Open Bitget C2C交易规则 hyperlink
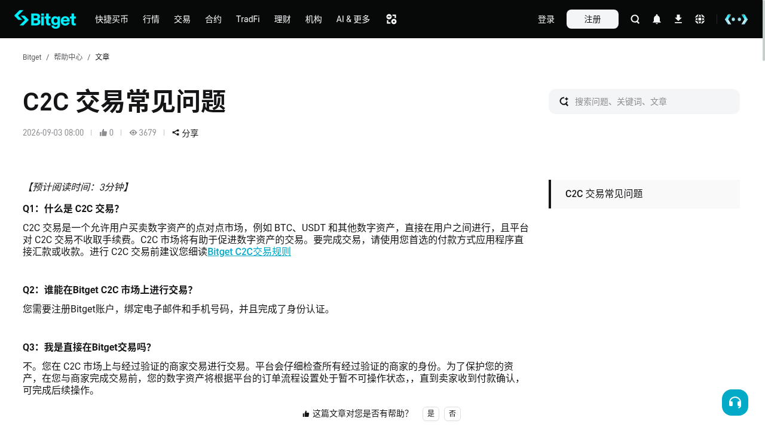This screenshot has height=430, width=765. 249,251
